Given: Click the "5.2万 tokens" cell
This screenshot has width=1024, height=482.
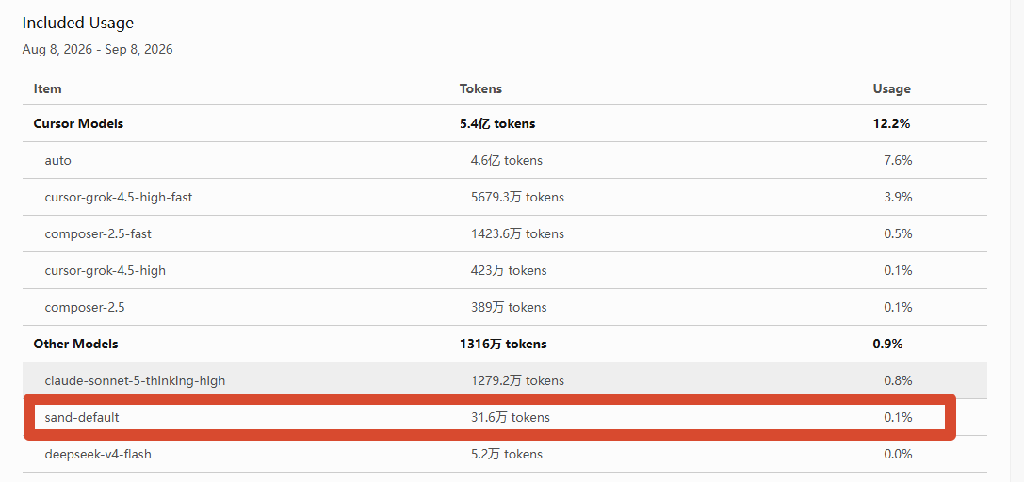Looking at the screenshot, I should (506, 454).
